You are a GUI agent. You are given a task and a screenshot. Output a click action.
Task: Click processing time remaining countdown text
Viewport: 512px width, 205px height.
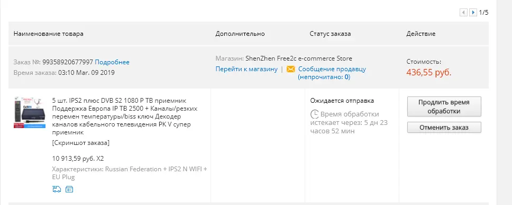[349, 123]
